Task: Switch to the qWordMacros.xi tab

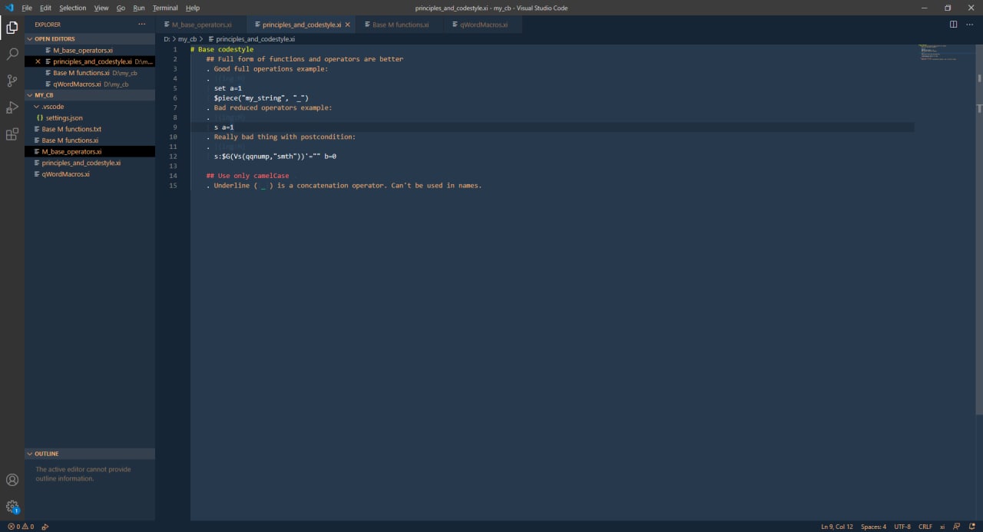Action: point(483,25)
